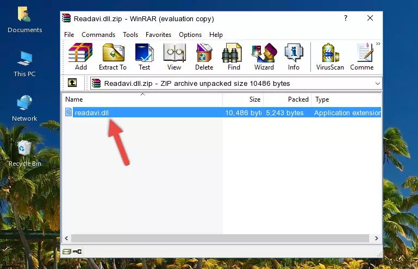Screen dimensions: 418x269
Task: Close the WinRAR window
Action: 370,18
